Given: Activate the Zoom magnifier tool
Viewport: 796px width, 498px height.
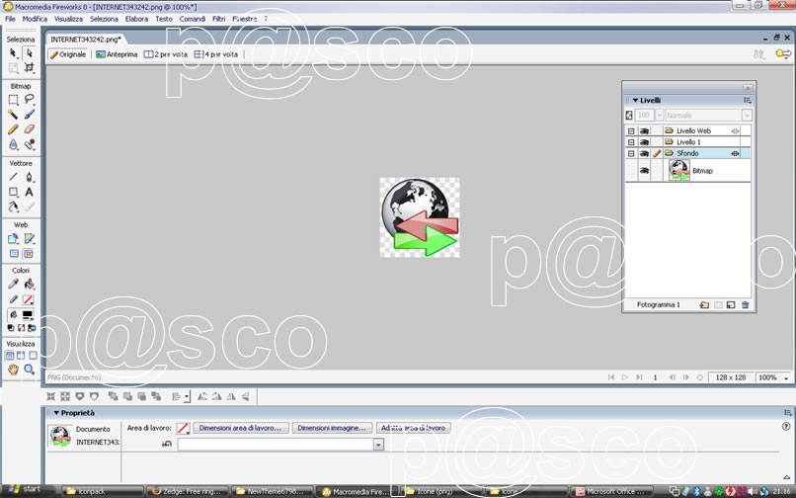Looking at the screenshot, I should pos(29,370).
